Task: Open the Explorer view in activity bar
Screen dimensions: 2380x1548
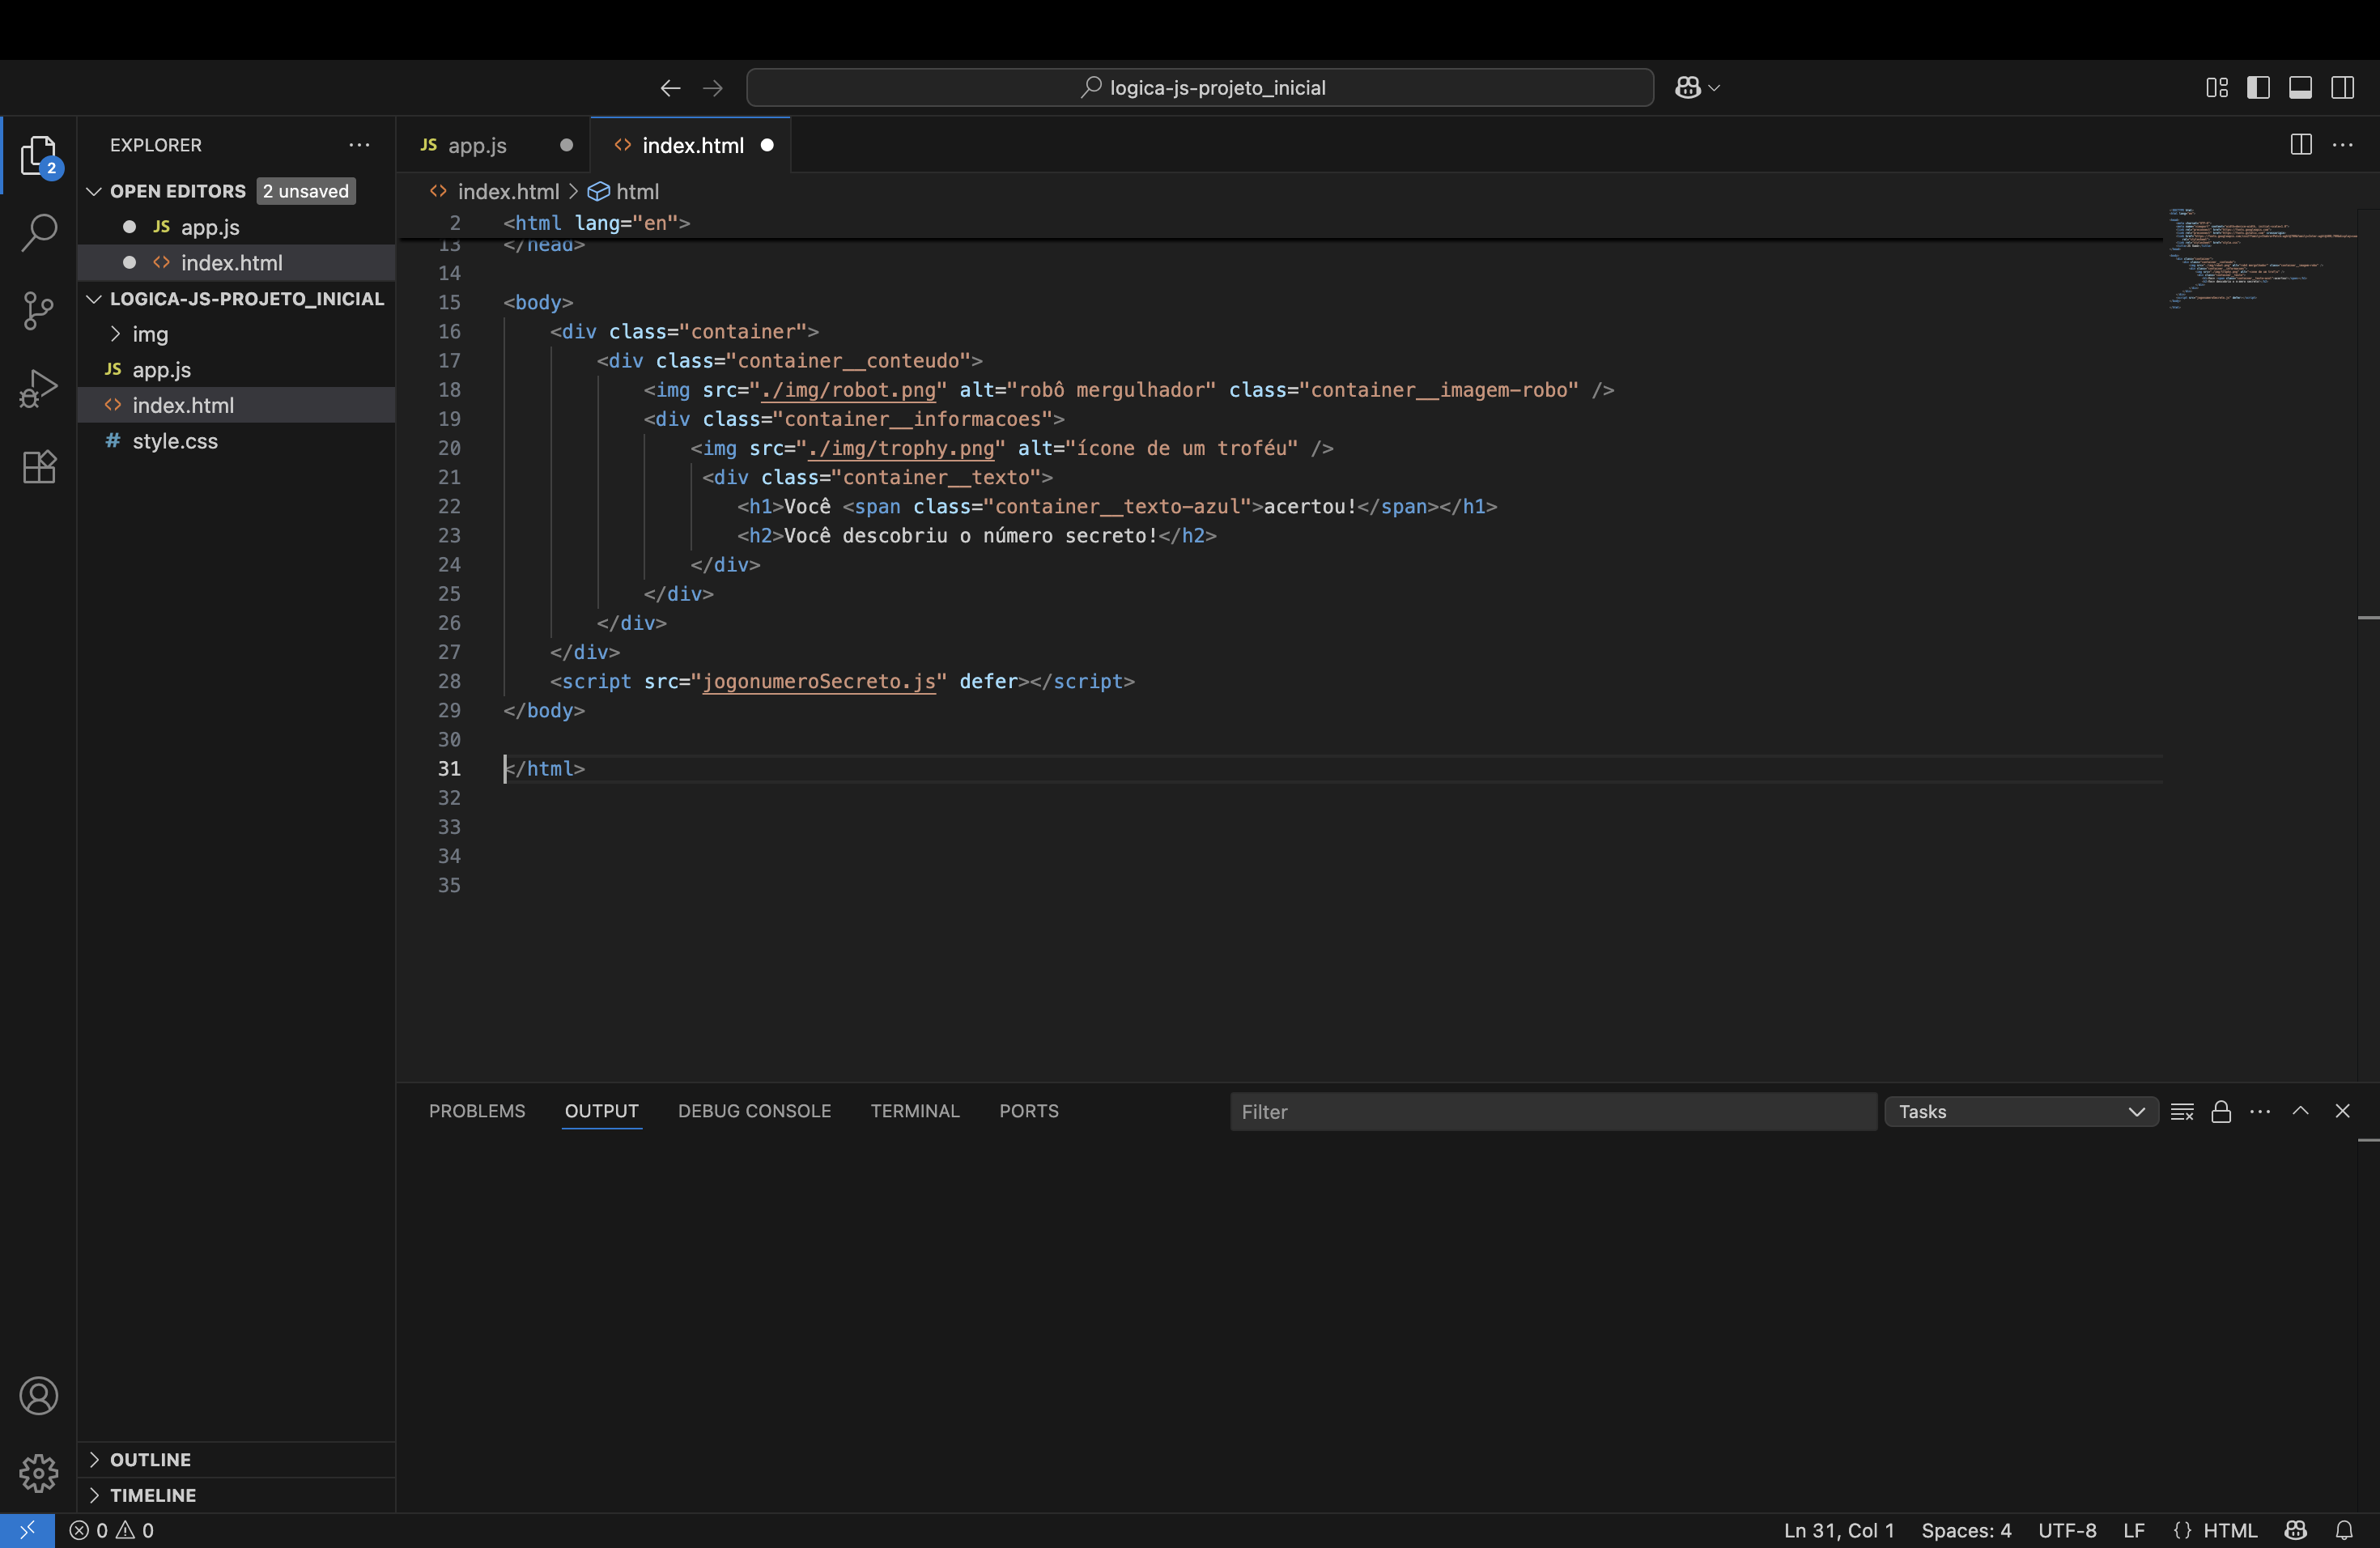Action: click(38, 155)
